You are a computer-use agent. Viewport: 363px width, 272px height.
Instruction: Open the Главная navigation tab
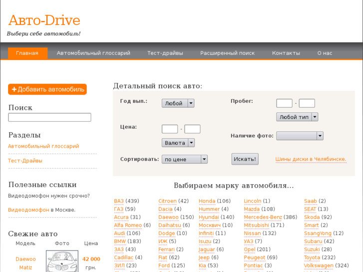click(27, 53)
